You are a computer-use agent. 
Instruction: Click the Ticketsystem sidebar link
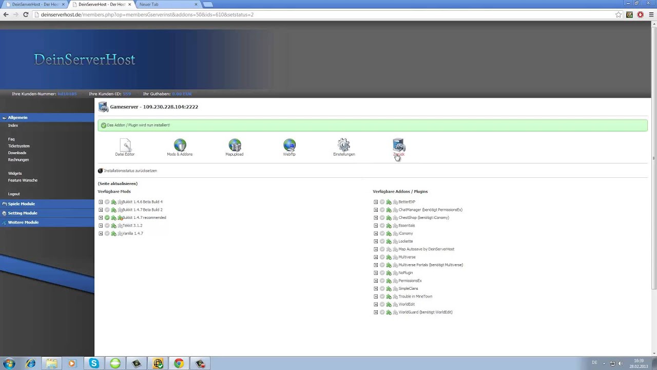tap(19, 146)
